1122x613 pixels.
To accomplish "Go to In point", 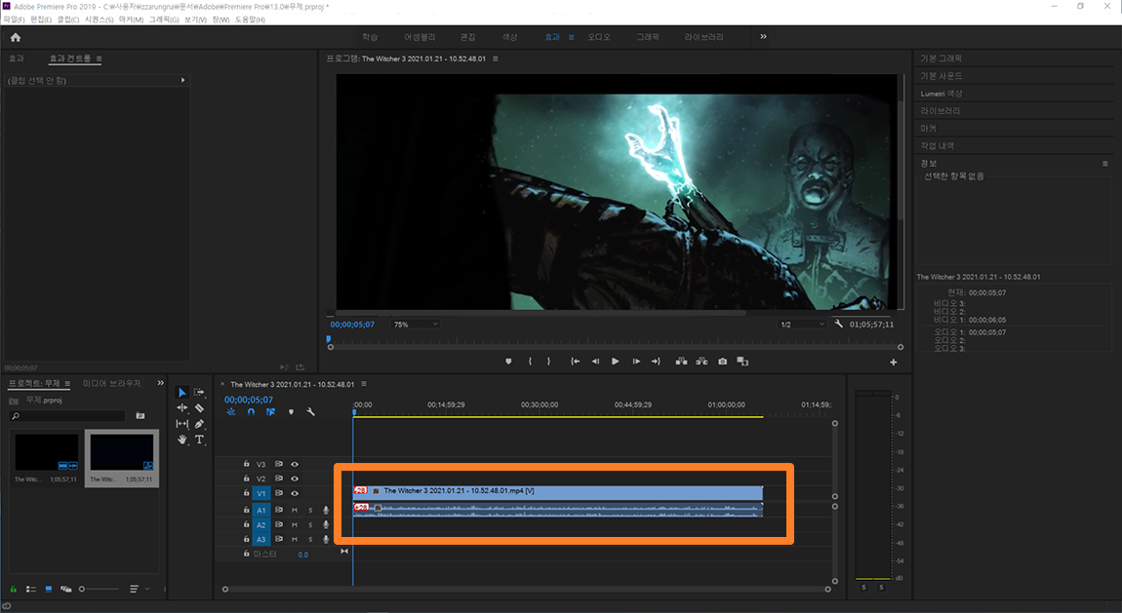I will (x=575, y=362).
